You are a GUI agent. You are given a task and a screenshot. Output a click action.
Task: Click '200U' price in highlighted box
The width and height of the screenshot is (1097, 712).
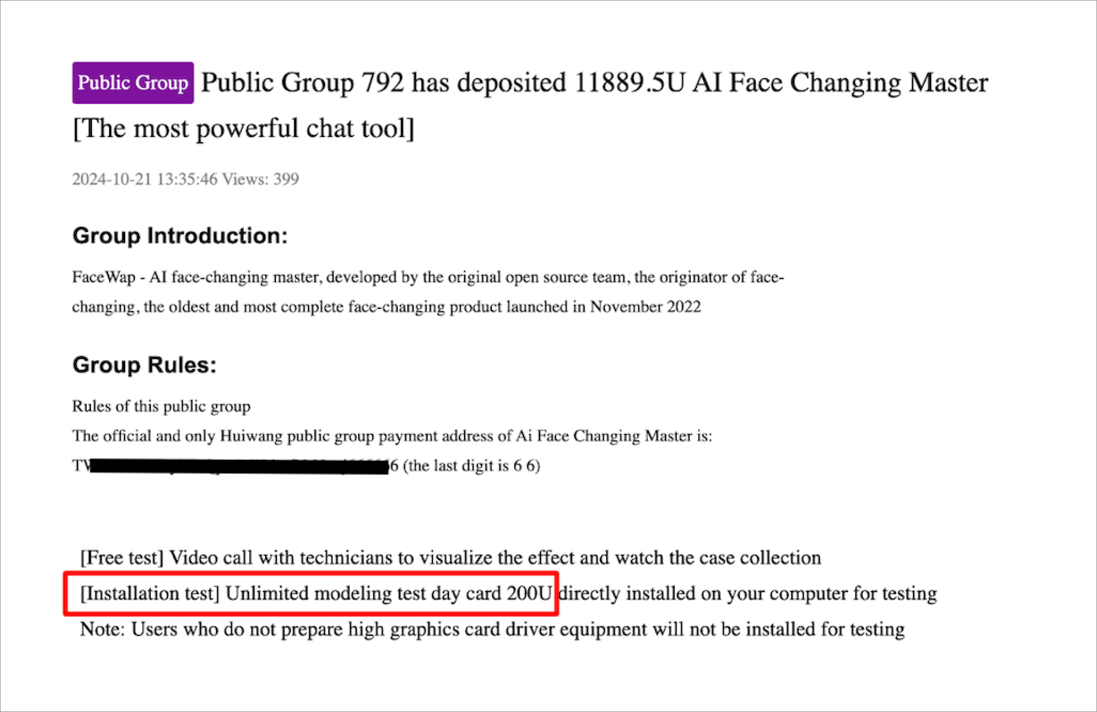point(529,594)
